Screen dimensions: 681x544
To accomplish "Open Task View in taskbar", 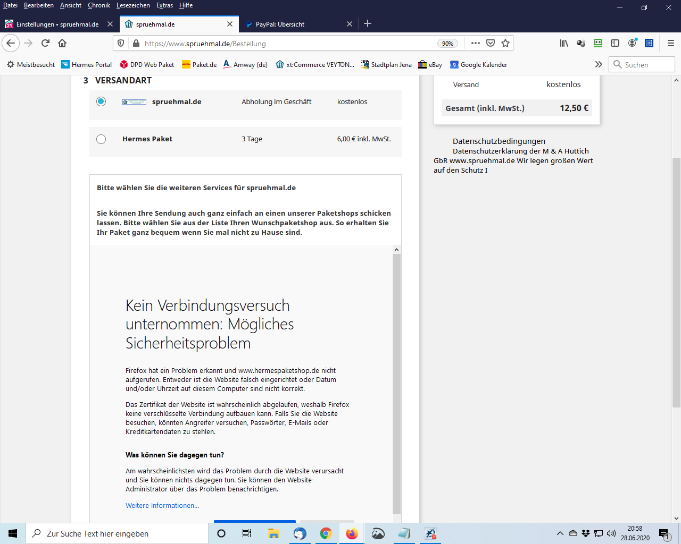I will click(246, 533).
